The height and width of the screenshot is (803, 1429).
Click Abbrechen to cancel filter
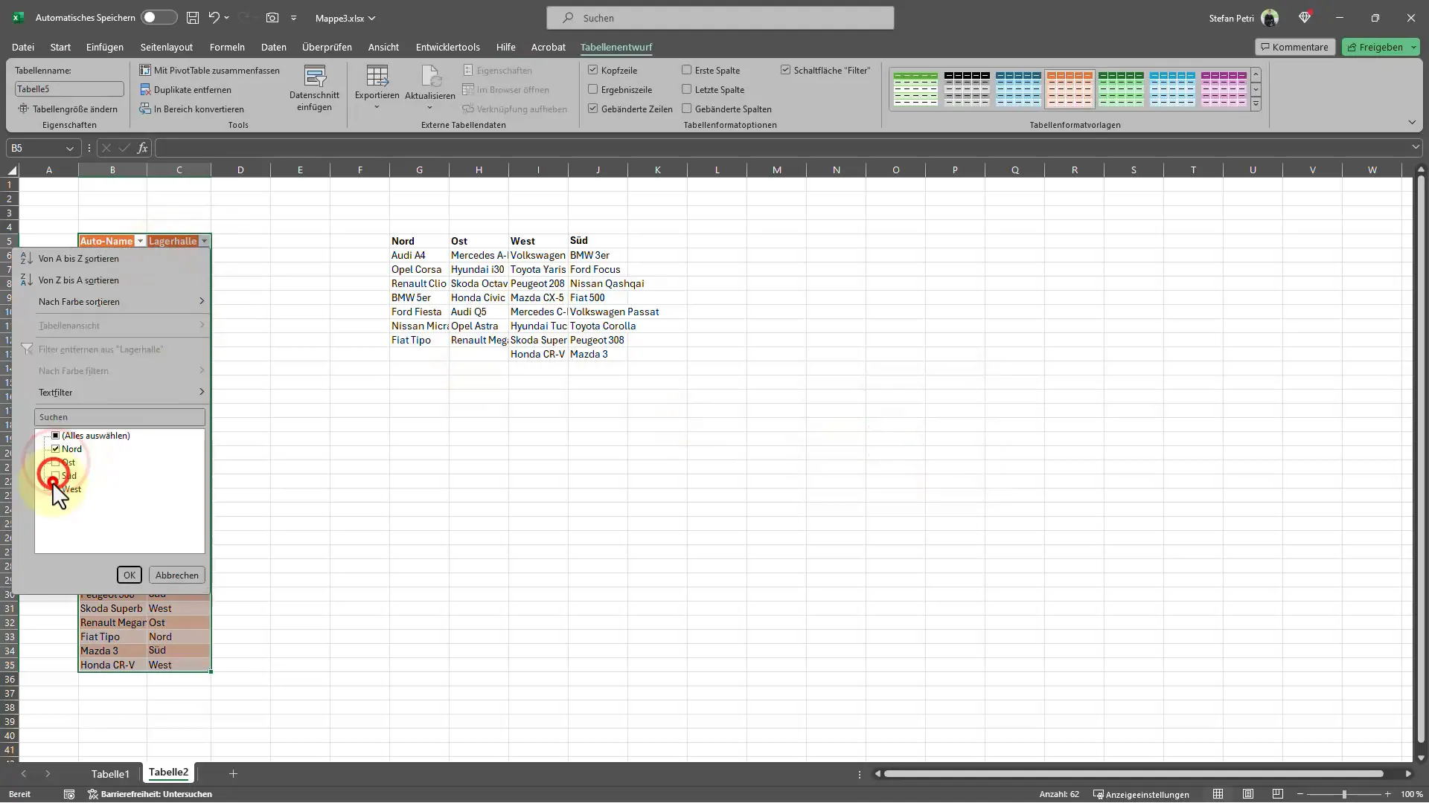pos(177,575)
